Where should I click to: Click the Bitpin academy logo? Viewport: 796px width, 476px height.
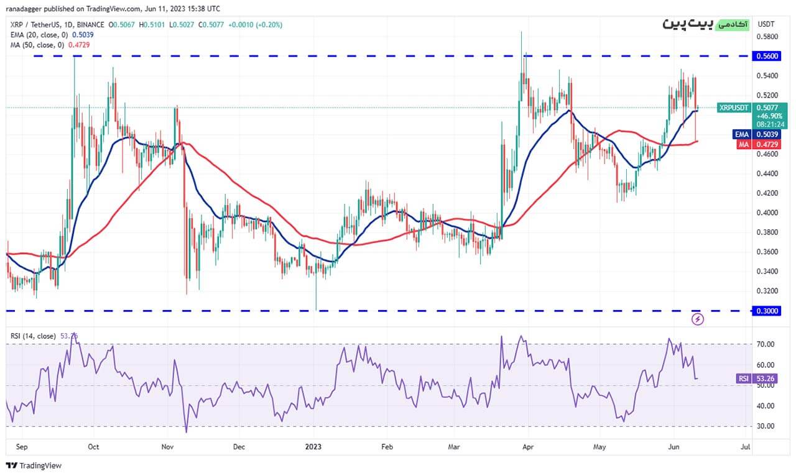705,24
